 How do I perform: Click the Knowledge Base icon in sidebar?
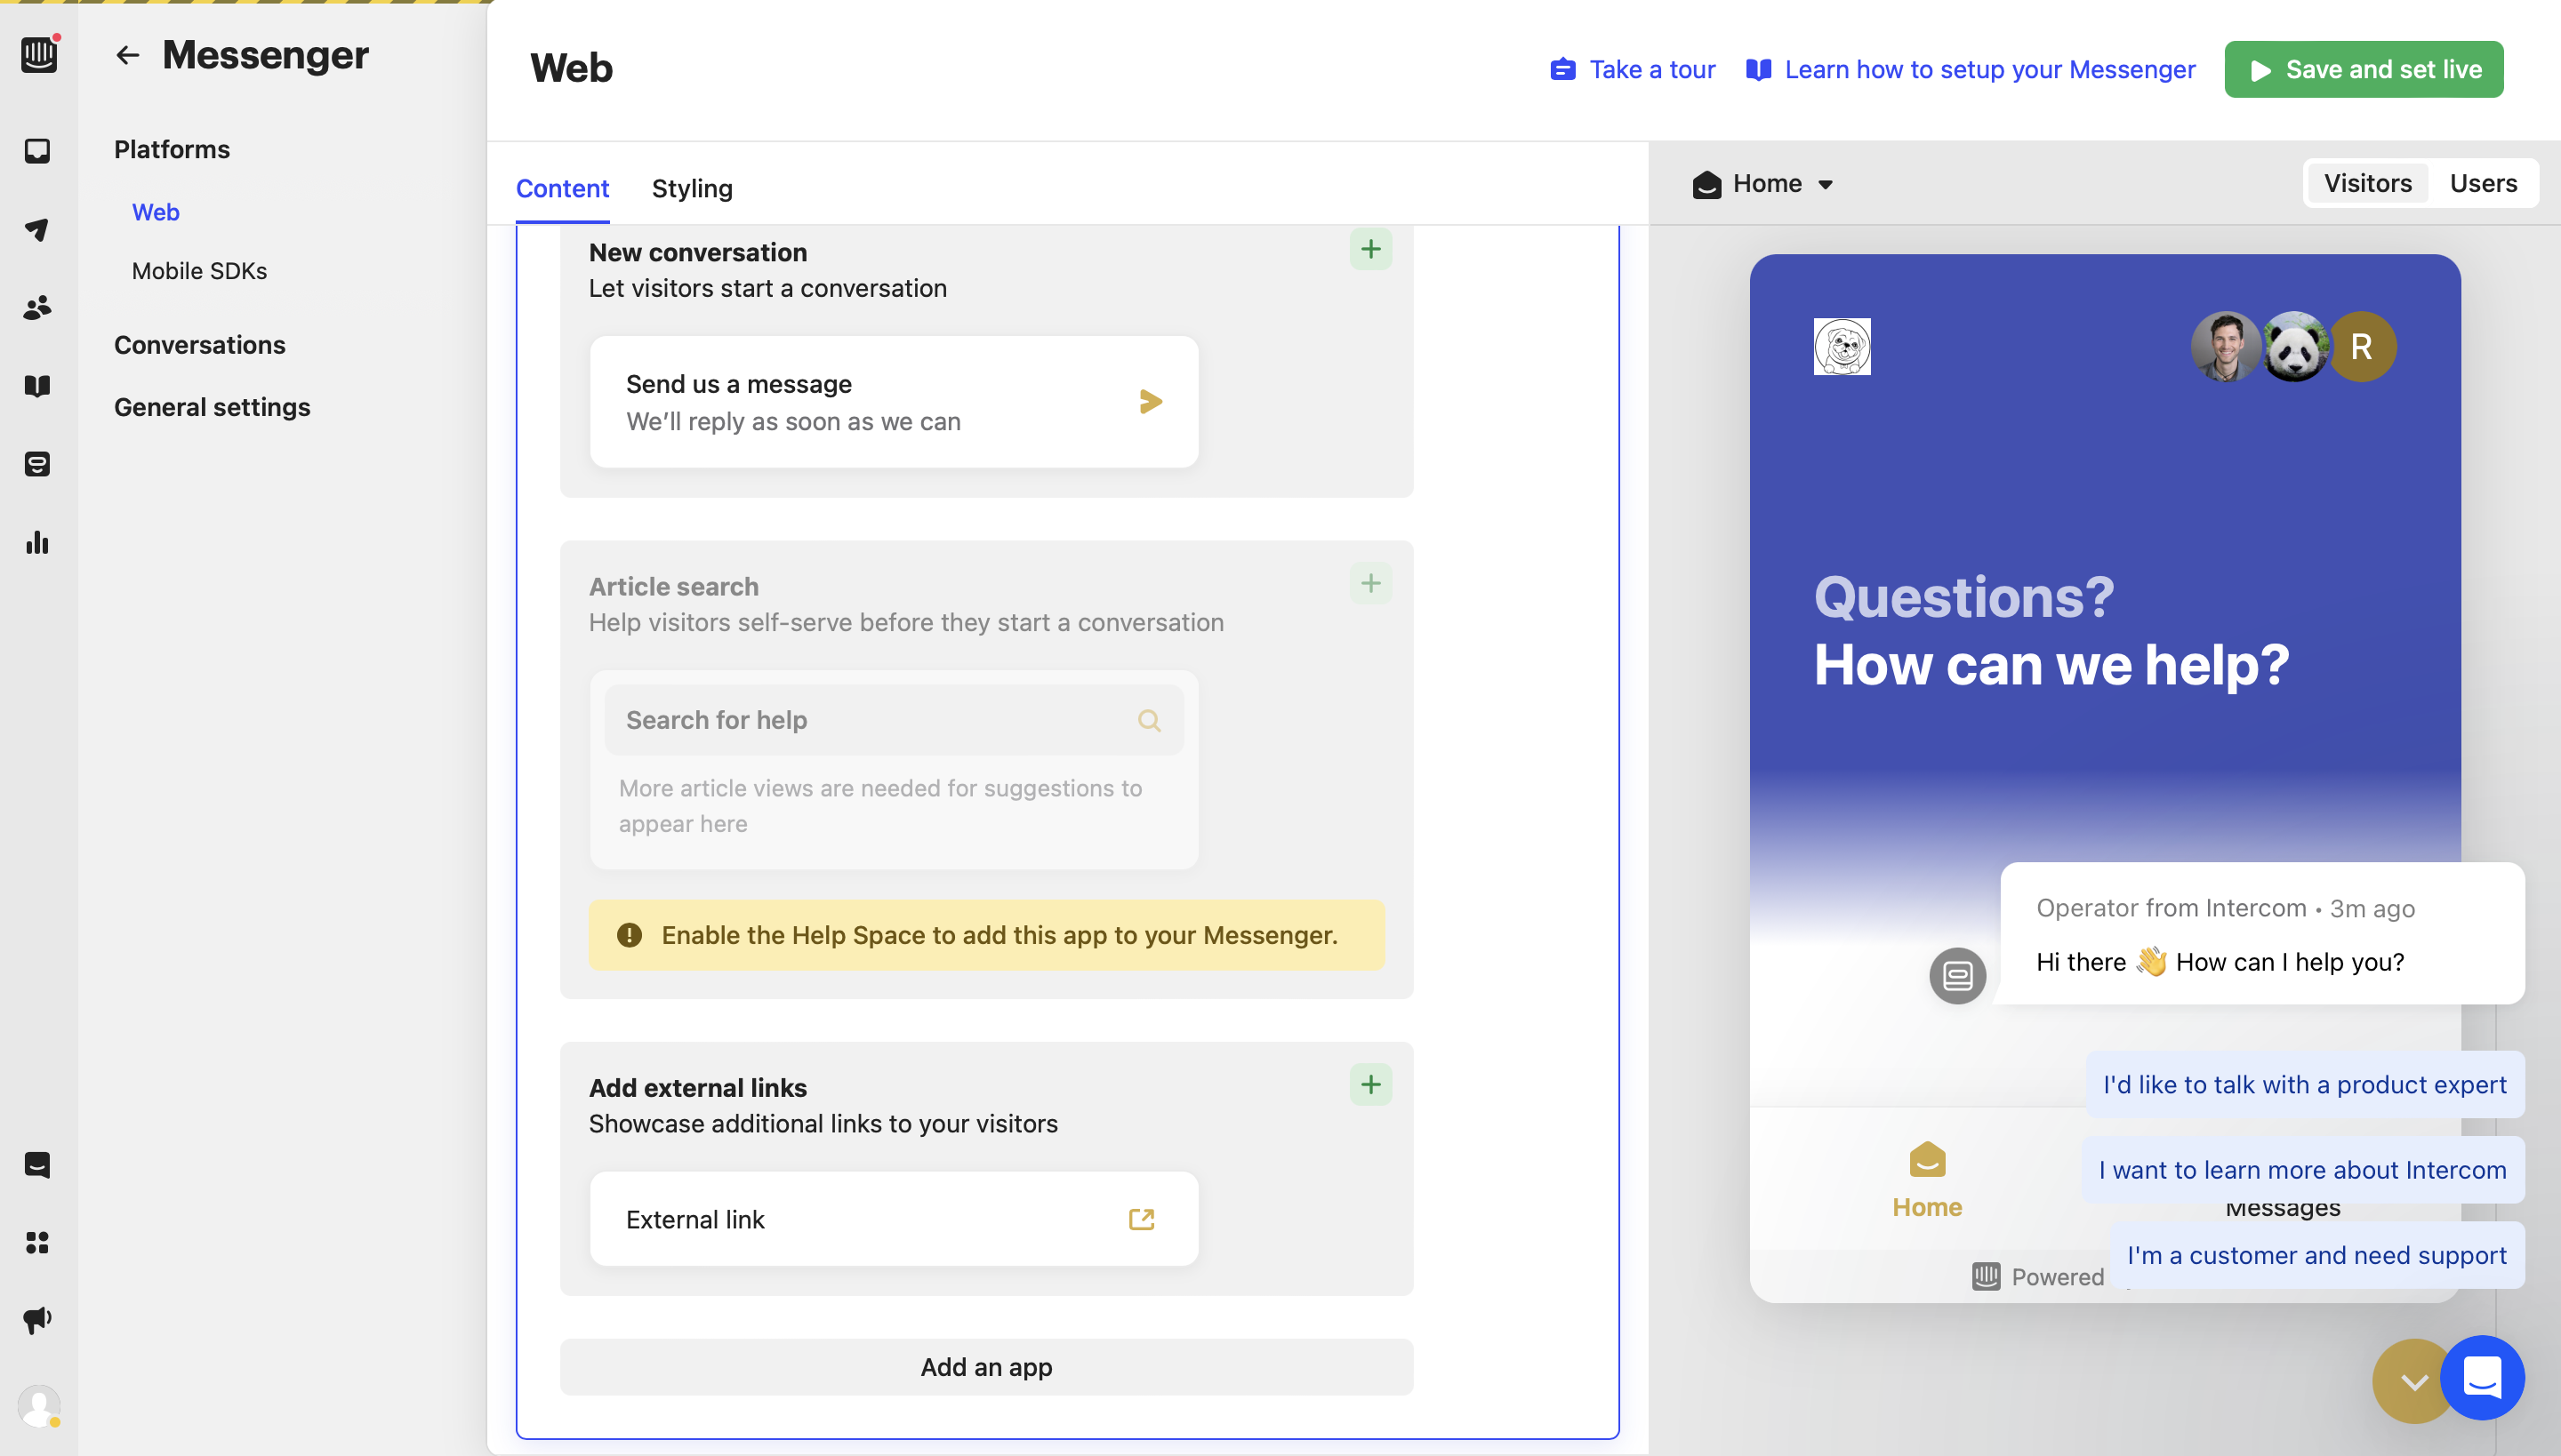pyautogui.click(x=39, y=385)
